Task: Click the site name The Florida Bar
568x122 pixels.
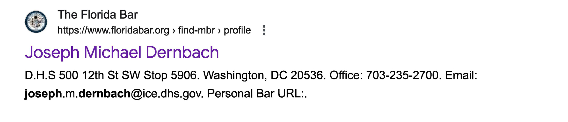Action: tap(97, 15)
